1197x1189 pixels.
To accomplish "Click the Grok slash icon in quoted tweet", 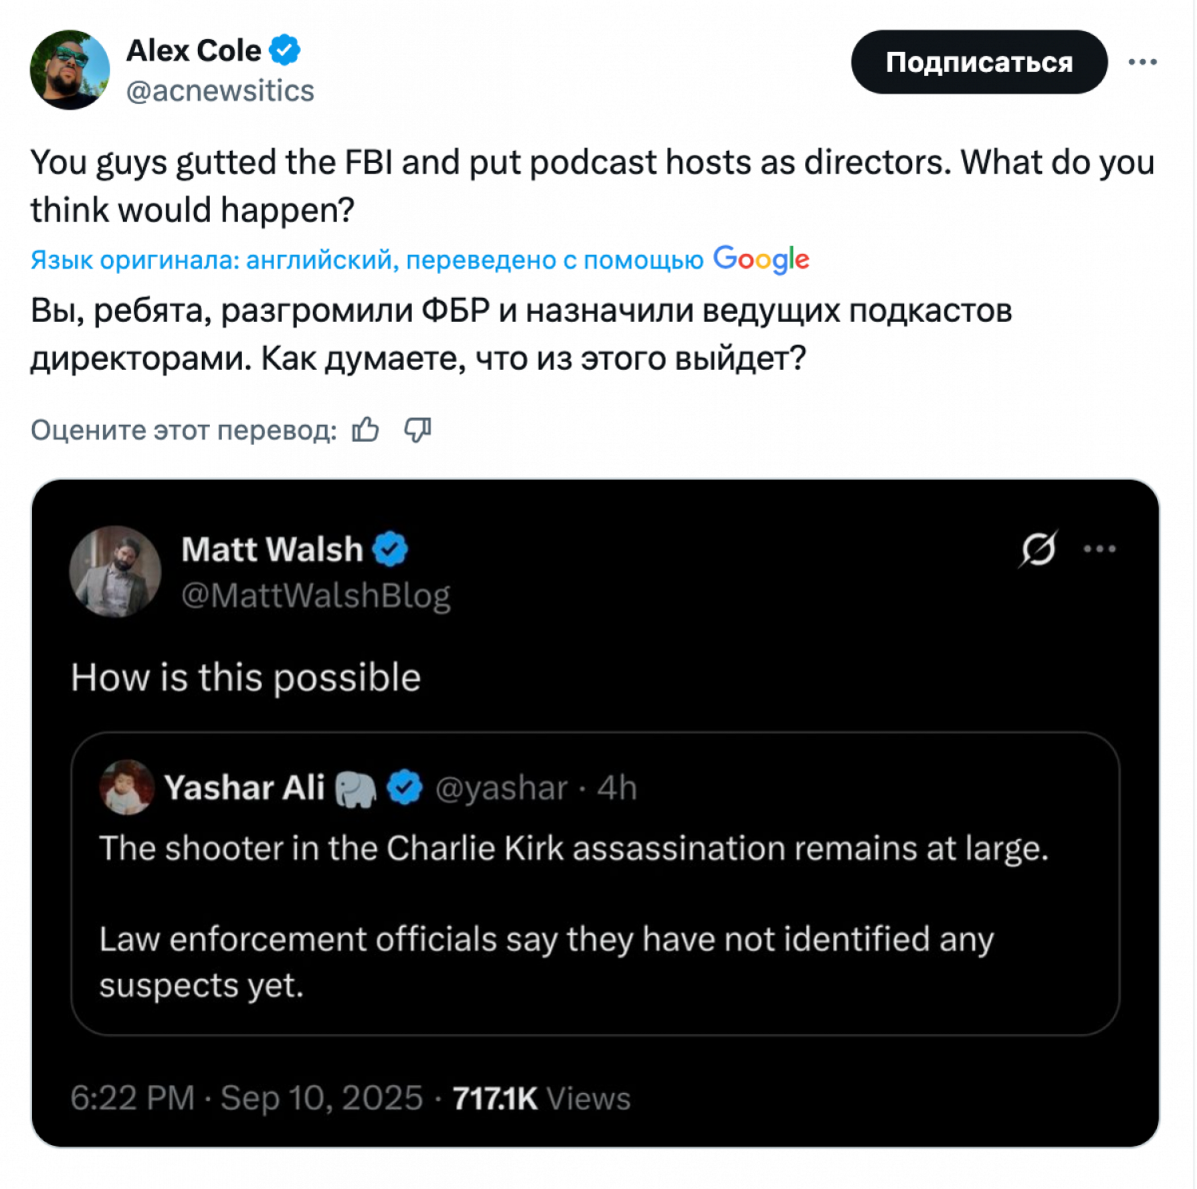I will [1039, 549].
